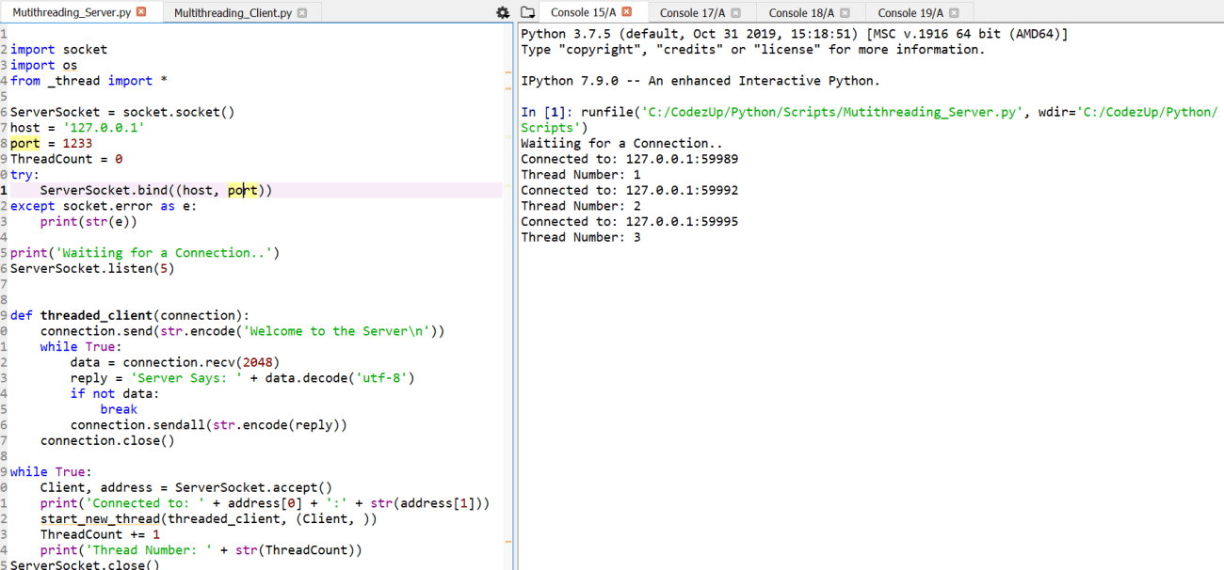
Task: Select the Console 15/A tab
Action: [x=583, y=12]
